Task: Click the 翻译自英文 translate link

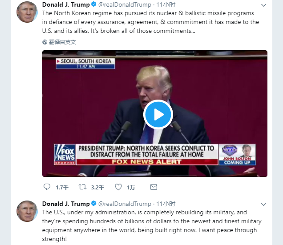Action: (x=62, y=42)
